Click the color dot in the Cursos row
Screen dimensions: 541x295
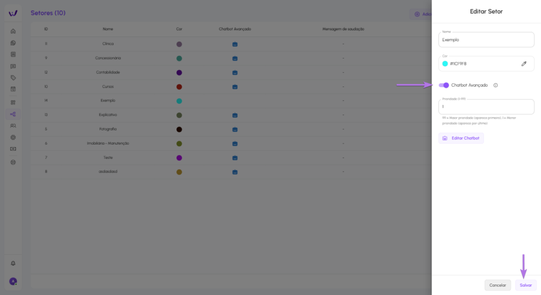point(179,87)
